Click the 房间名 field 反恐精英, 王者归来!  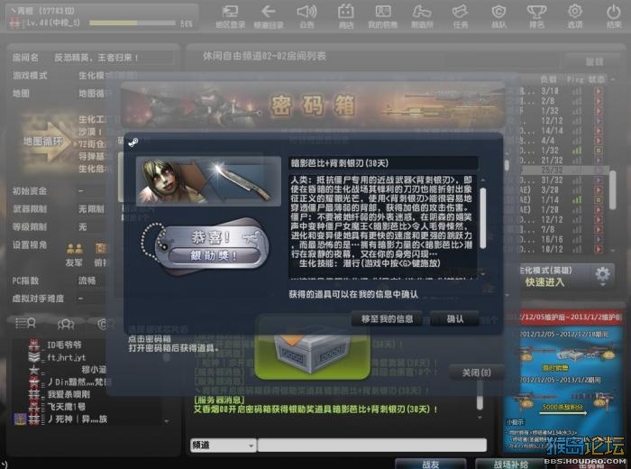tap(113, 58)
